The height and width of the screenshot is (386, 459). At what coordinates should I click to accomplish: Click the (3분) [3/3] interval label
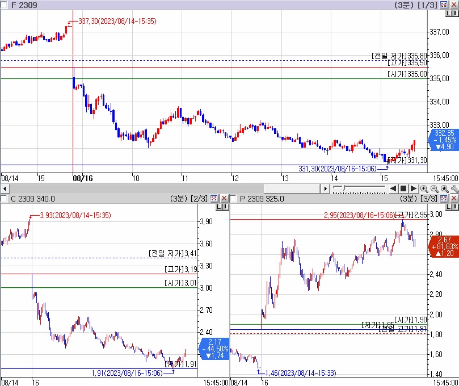(419, 199)
